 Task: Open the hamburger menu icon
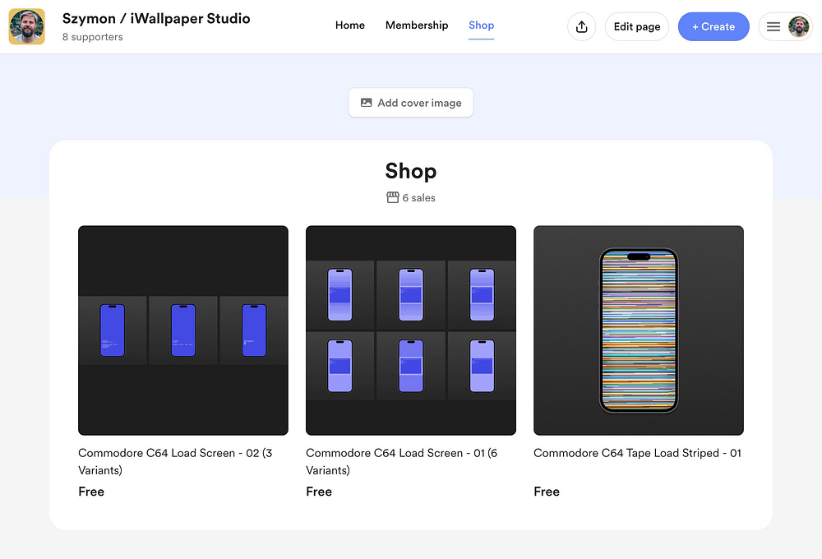coord(774,27)
